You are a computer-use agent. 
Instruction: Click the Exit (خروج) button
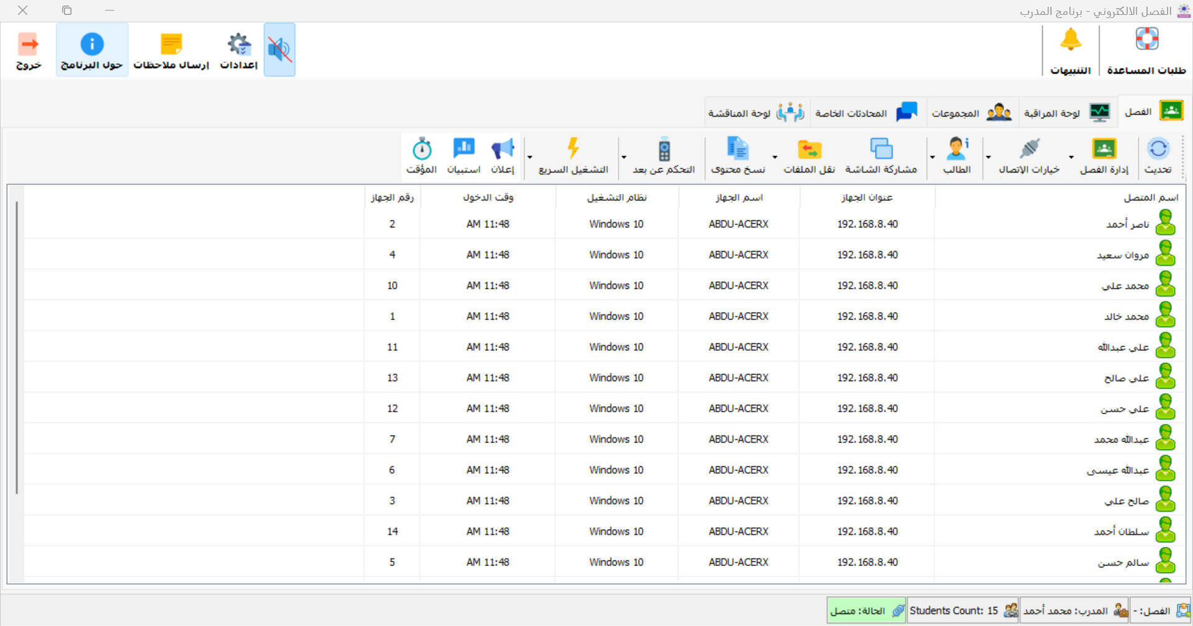(29, 50)
